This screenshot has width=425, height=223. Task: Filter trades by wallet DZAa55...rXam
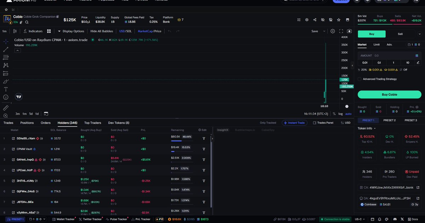[x=204, y=138]
